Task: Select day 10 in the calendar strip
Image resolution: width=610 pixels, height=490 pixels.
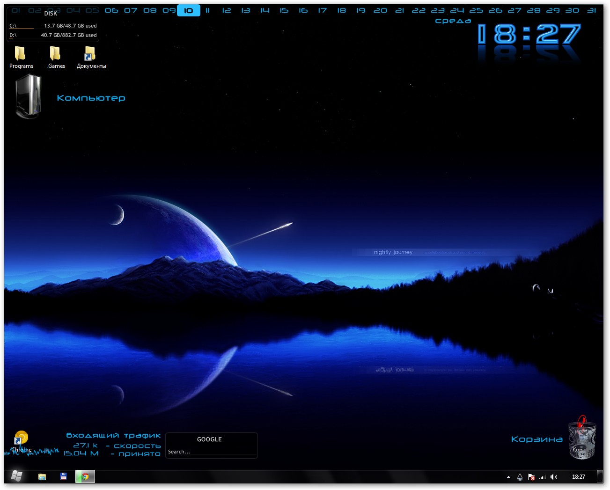Action: (188, 10)
